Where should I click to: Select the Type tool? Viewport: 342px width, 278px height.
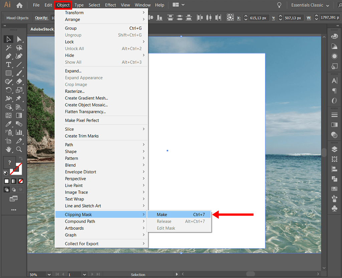[8, 64]
